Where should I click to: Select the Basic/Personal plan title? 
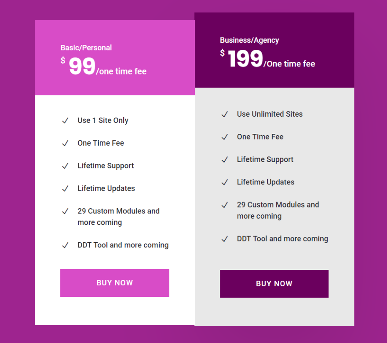click(86, 48)
